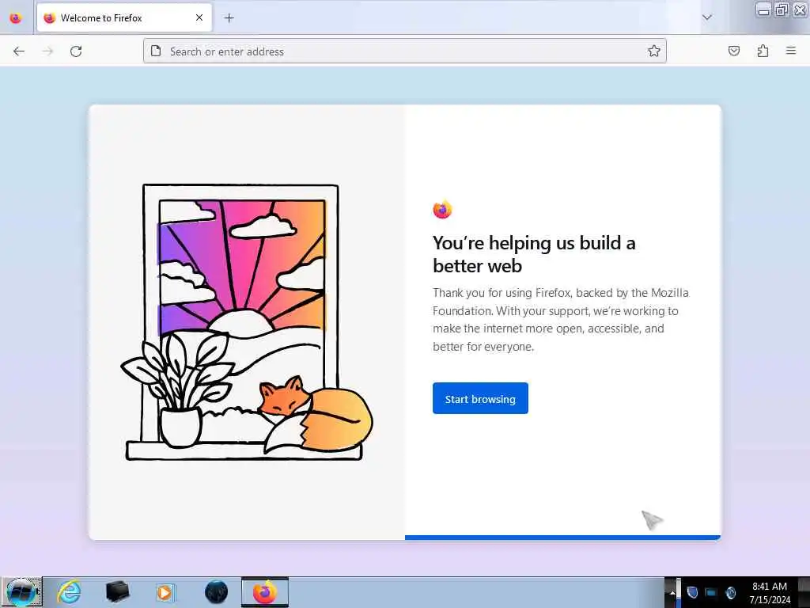Reload the current page
This screenshot has width=810, height=608.
76,51
